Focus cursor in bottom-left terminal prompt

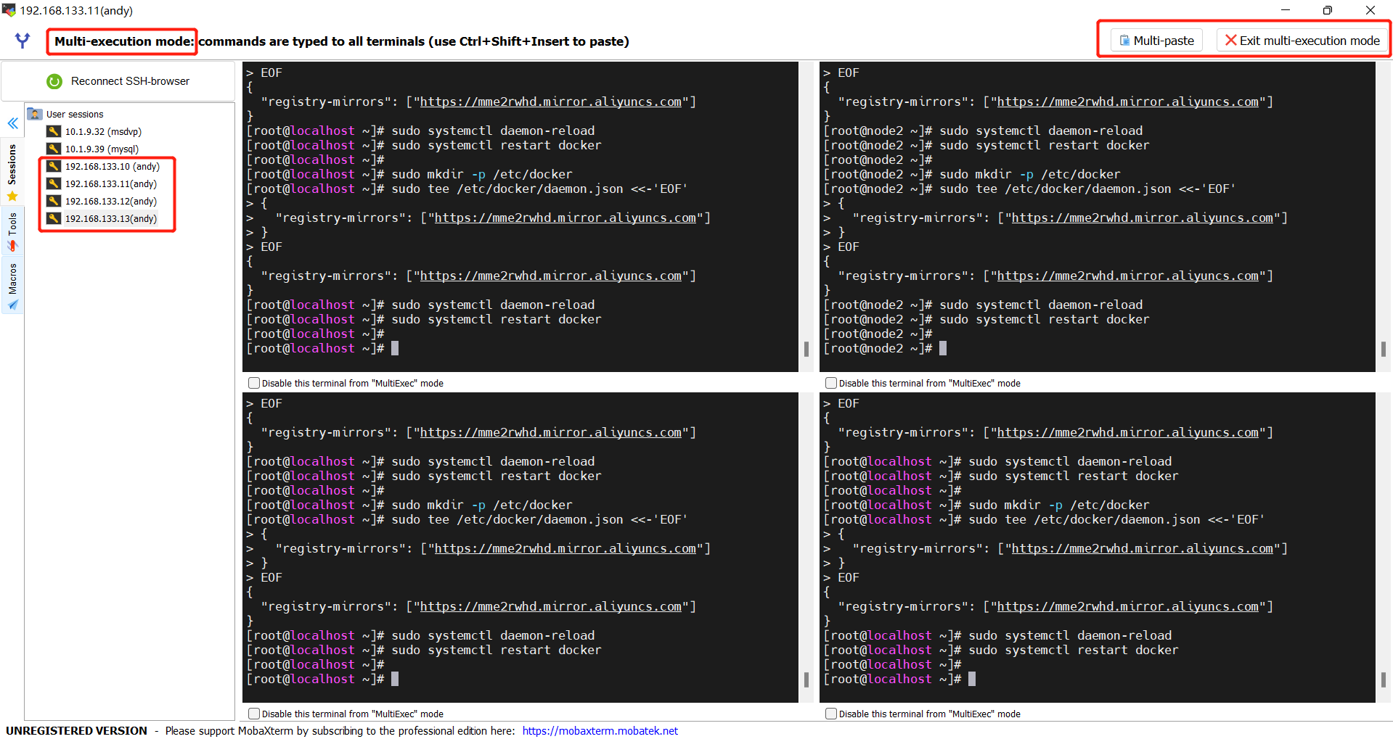point(395,679)
